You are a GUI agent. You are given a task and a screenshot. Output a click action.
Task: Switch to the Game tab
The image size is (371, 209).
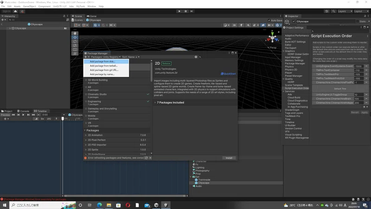pyautogui.click(x=91, y=16)
